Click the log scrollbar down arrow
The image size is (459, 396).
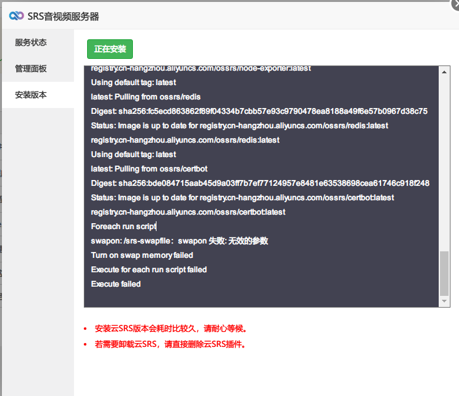coord(444,301)
